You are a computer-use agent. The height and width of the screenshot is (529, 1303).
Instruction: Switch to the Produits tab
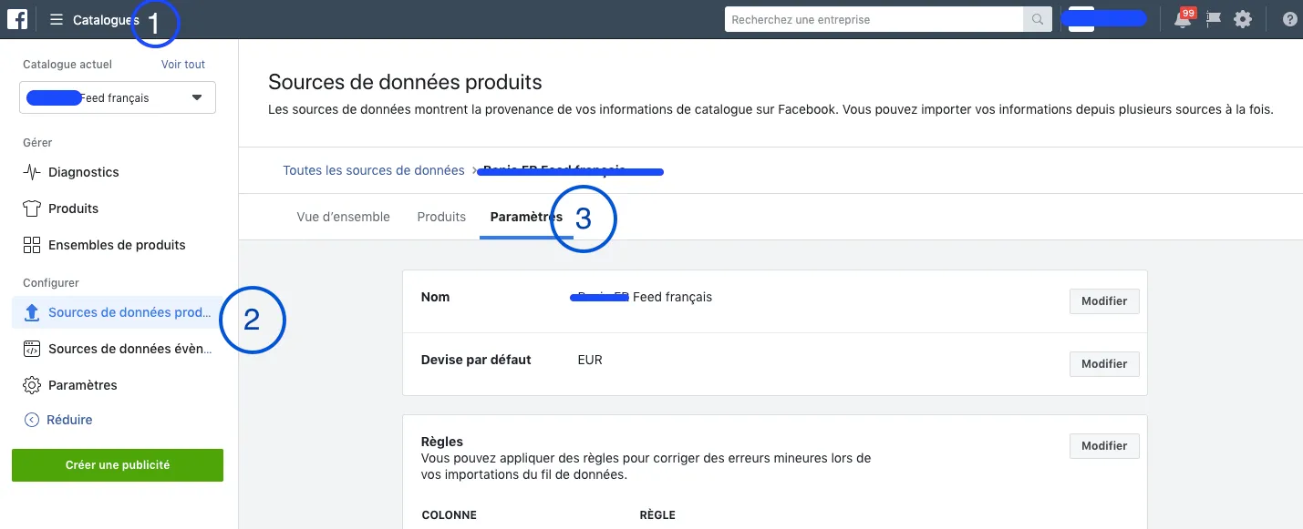tap(441, 217)
